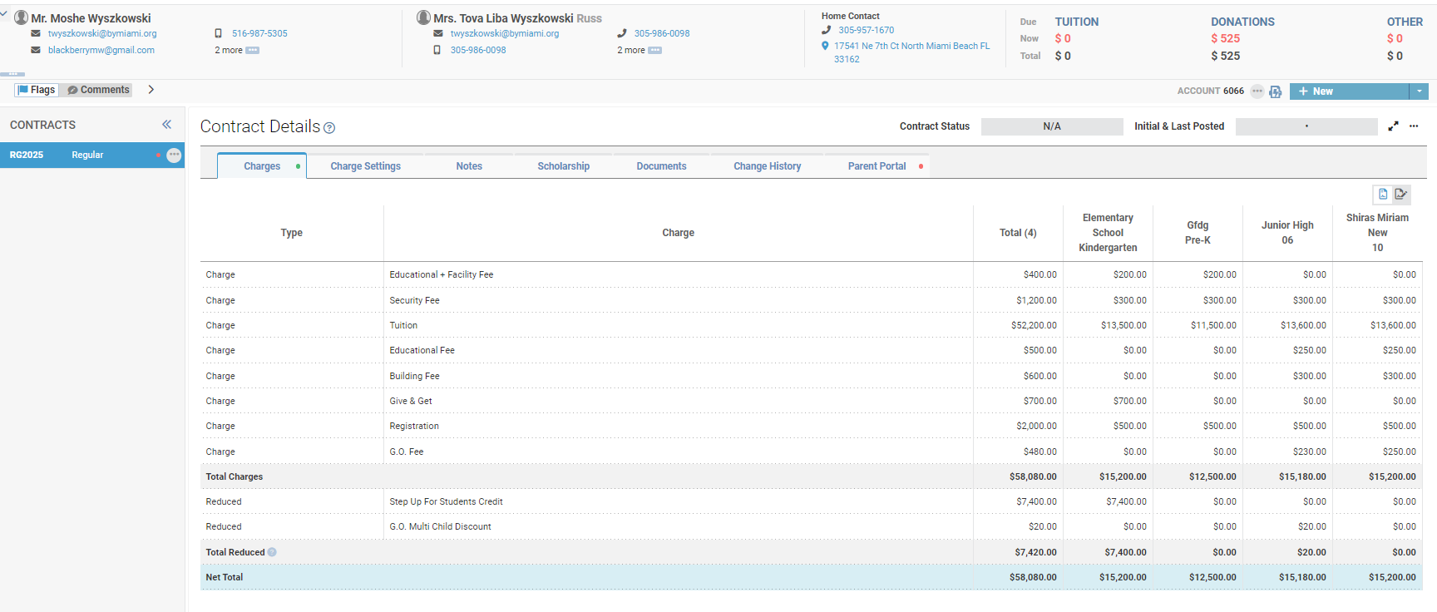This screenshot has height=612, width=1437.
Task: Expand contract details to full screen
Action: 1393,126
